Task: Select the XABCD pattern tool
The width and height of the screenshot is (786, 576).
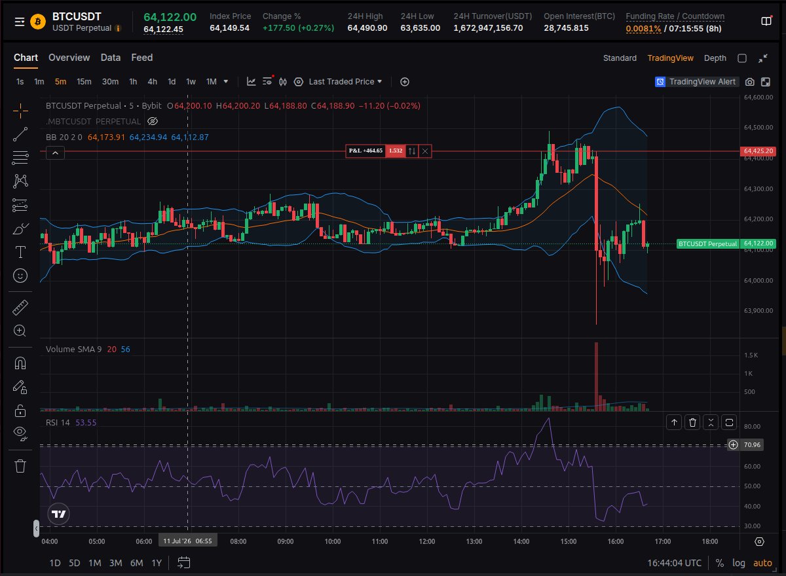Action: (20, 181)
